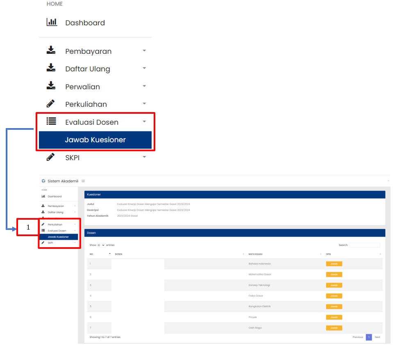Click Jawab button for Fisika Dasar
The image size is (393, 347).
[x=334, y=296]
